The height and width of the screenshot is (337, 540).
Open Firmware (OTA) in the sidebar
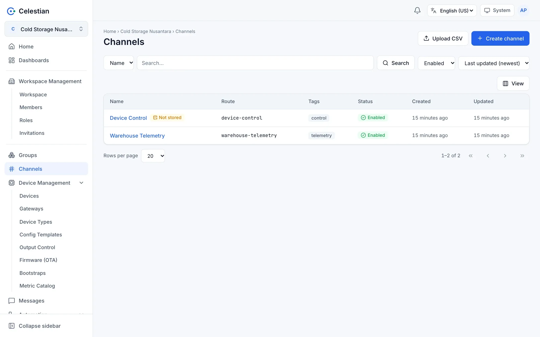[38, 260]
